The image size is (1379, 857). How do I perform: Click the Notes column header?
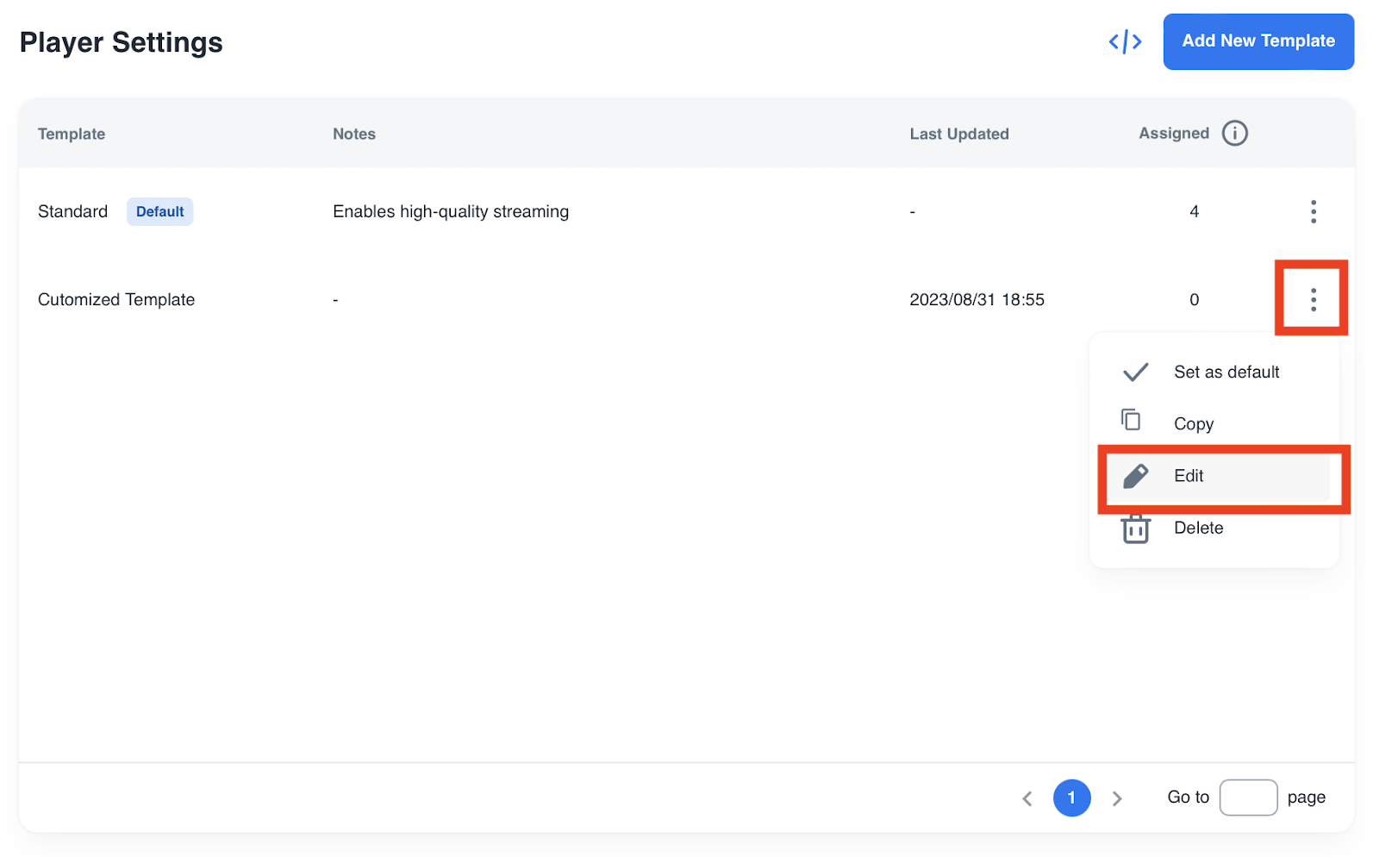point(354,134)
